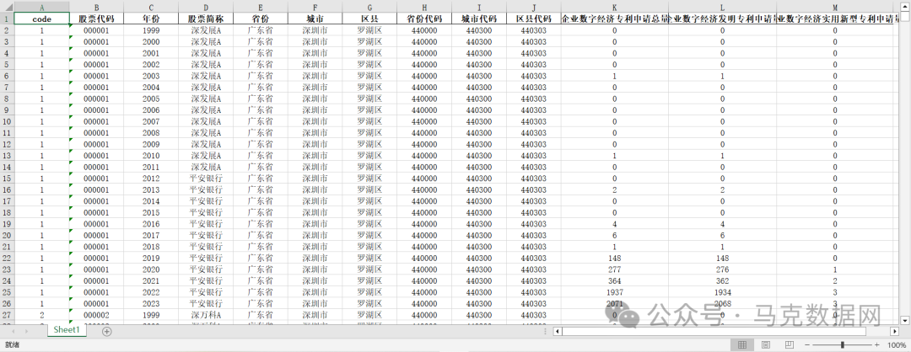911x352 pixels.
Task: Switch to Page Break Preview in status bar
Action: pyautogui.click(x=789, y=345)
